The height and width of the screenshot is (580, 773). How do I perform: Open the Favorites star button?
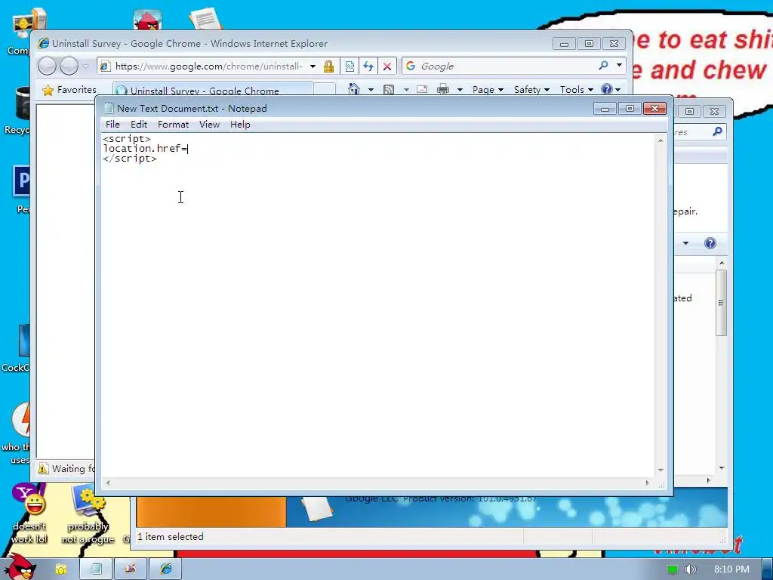pyautogui.click(x=69, y=90)
